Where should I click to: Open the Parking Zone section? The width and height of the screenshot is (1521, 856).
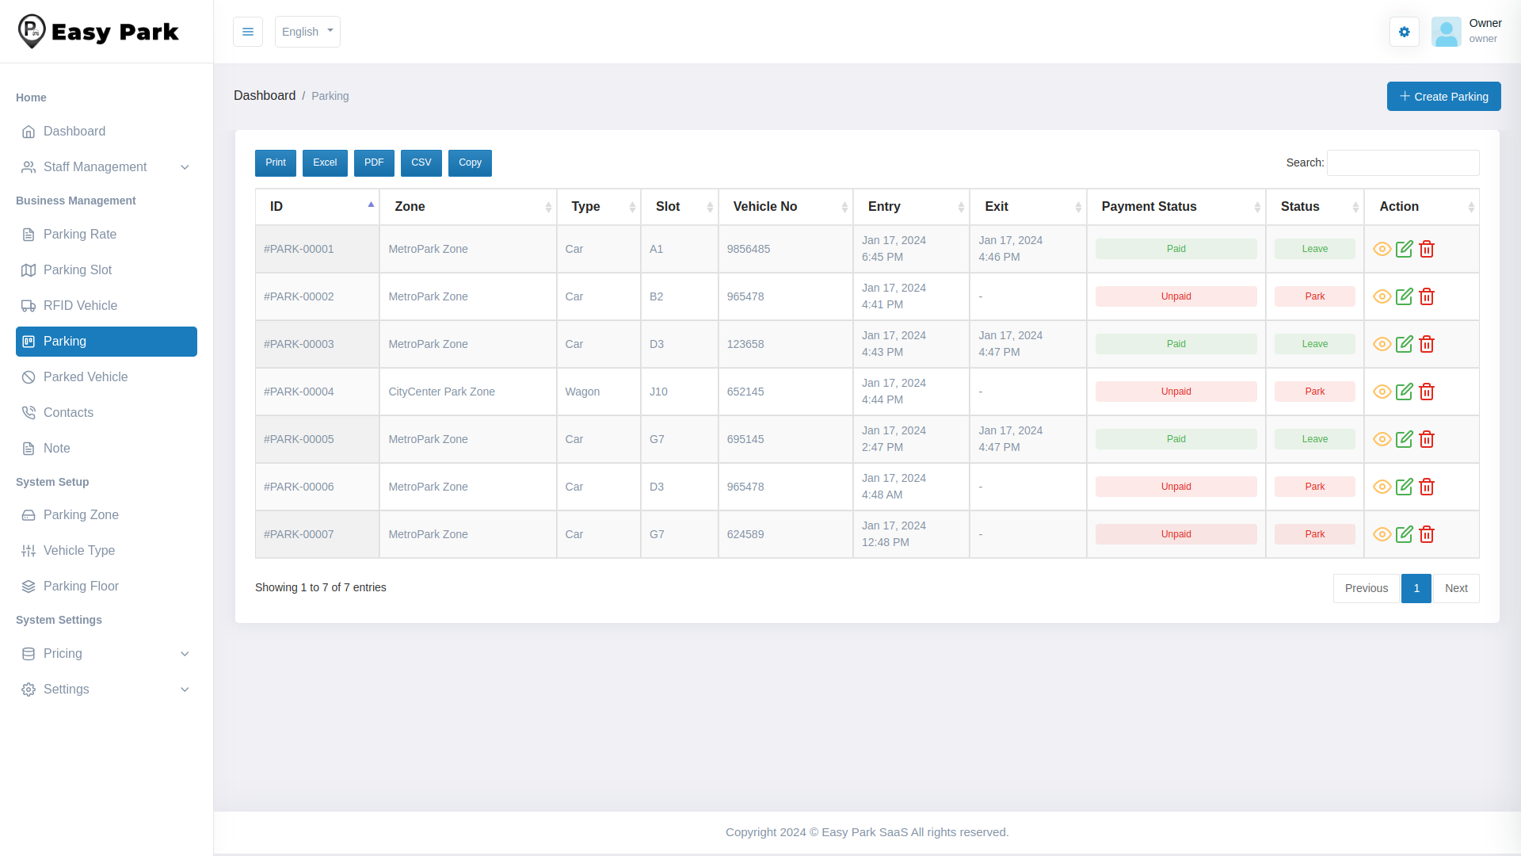point(79,514)
